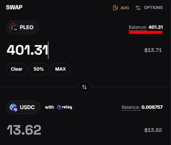Viewport: 171px width, 145px height.
Task: Click the relay cube icon
Action: point(59,107)
